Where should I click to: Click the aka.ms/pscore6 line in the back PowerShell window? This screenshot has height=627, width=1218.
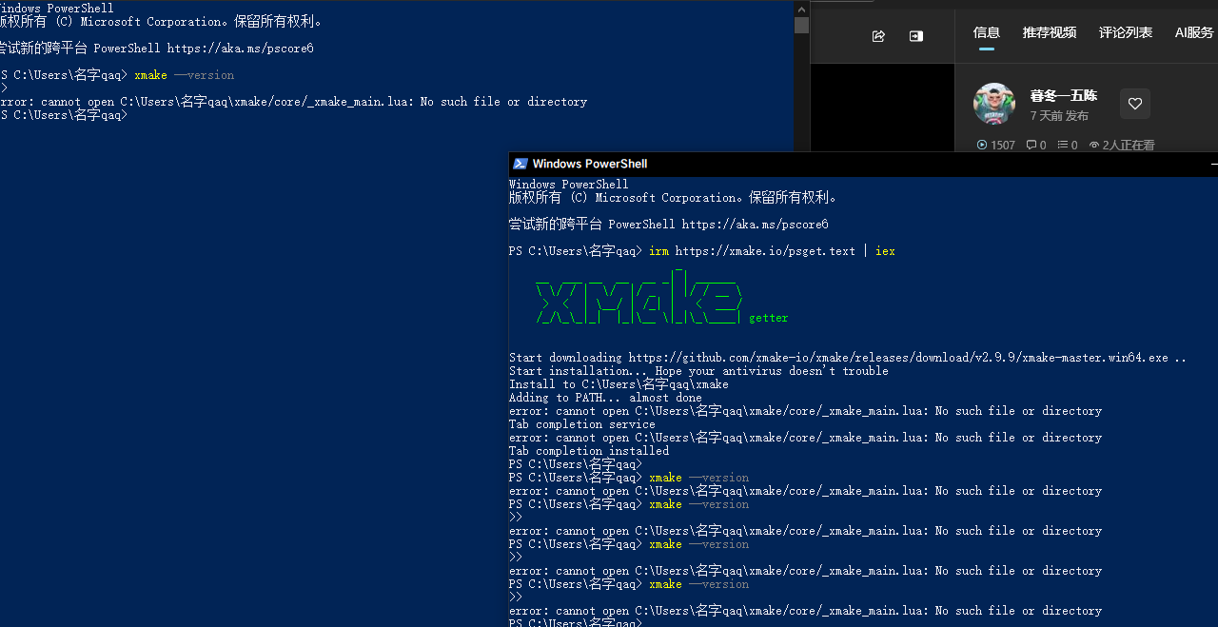156,48
